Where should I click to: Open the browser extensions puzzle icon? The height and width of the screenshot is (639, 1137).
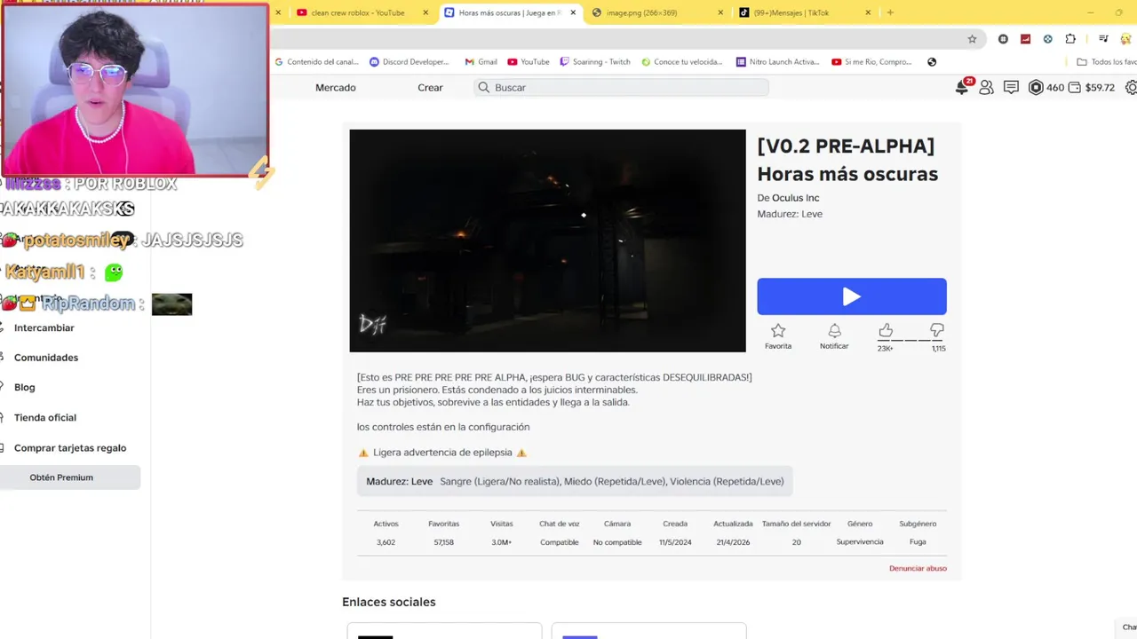1070,39
